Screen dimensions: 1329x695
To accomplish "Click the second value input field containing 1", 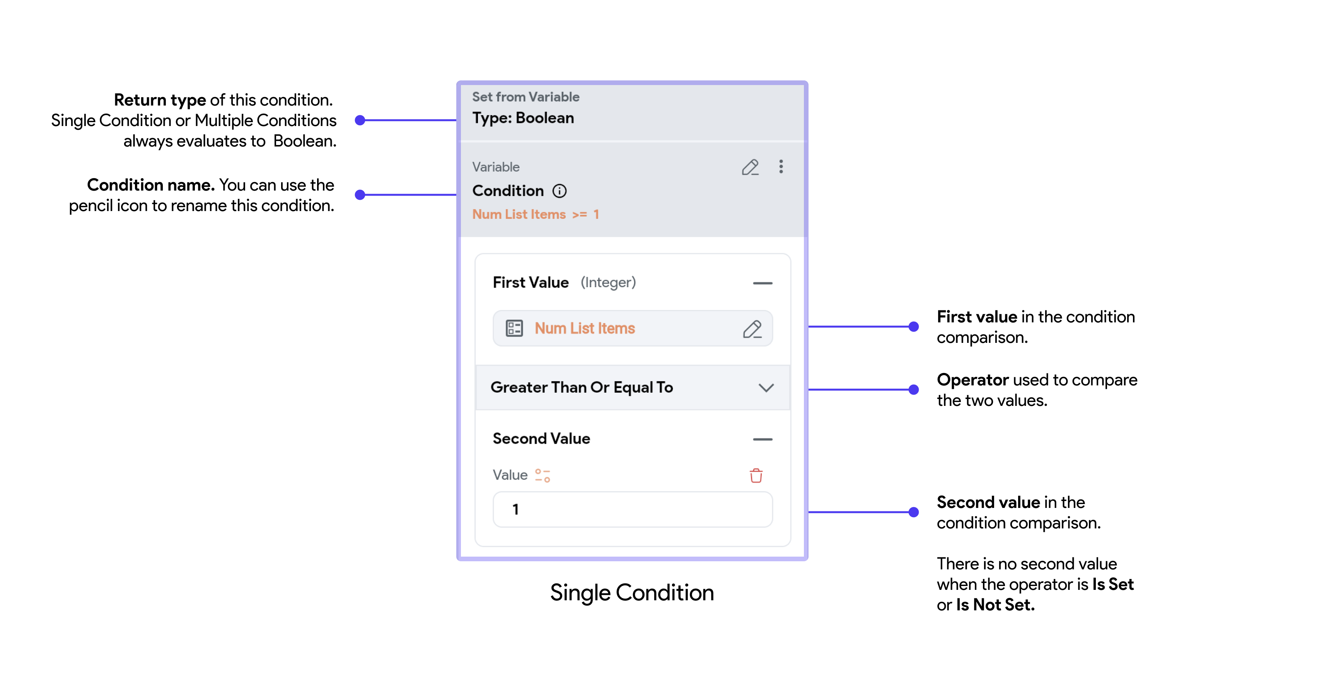I will click(x=633, y=509).
